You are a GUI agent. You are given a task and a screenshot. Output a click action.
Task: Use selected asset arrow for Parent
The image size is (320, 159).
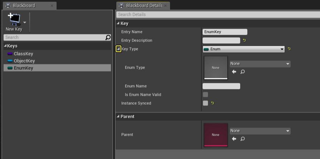234,139
